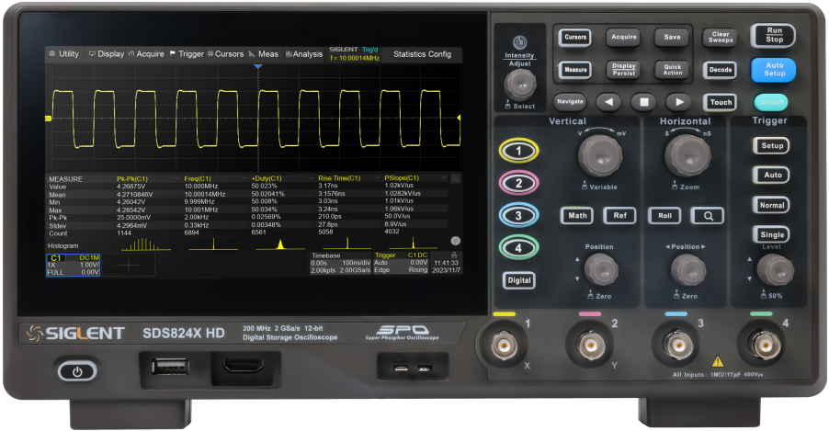Open the +Duty histogram thumbnail
This screenshot has height=431, width=829.
click(x=280, y=244)
